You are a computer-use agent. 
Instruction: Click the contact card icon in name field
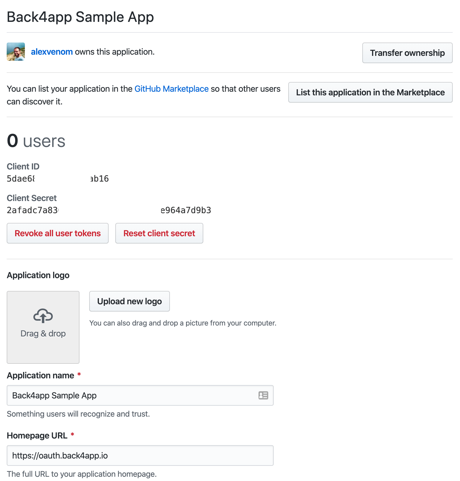click(x=263, y=395)
